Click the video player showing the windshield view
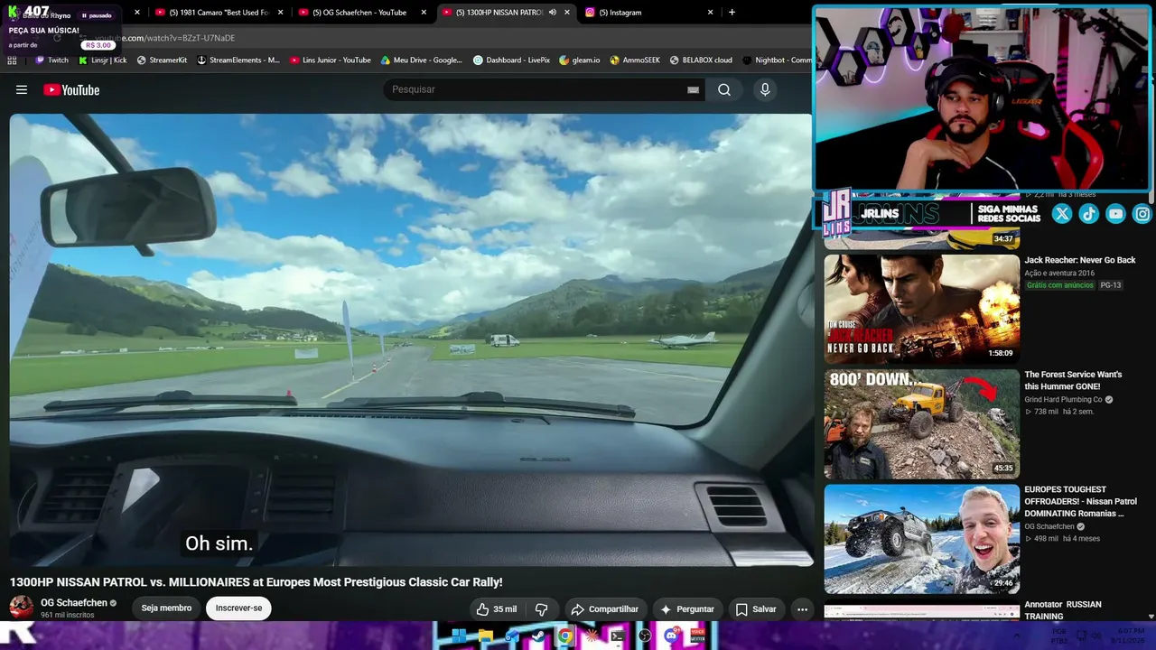Screen dimensions: 1156x650 tap(411, 339)
